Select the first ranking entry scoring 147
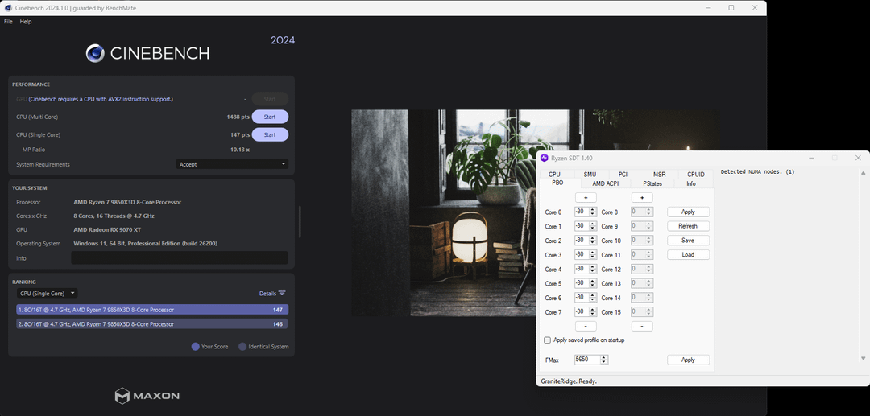870x416 pixels. pos(151,310)
